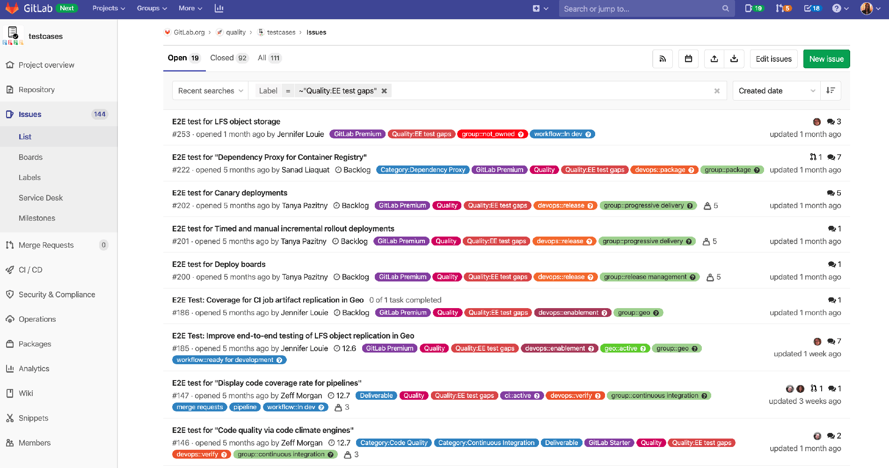Viewport: 889px width, 468px height.
Task: Open merge requests counter showing 5
Action: pyautogui.click(x=784, y=8)
